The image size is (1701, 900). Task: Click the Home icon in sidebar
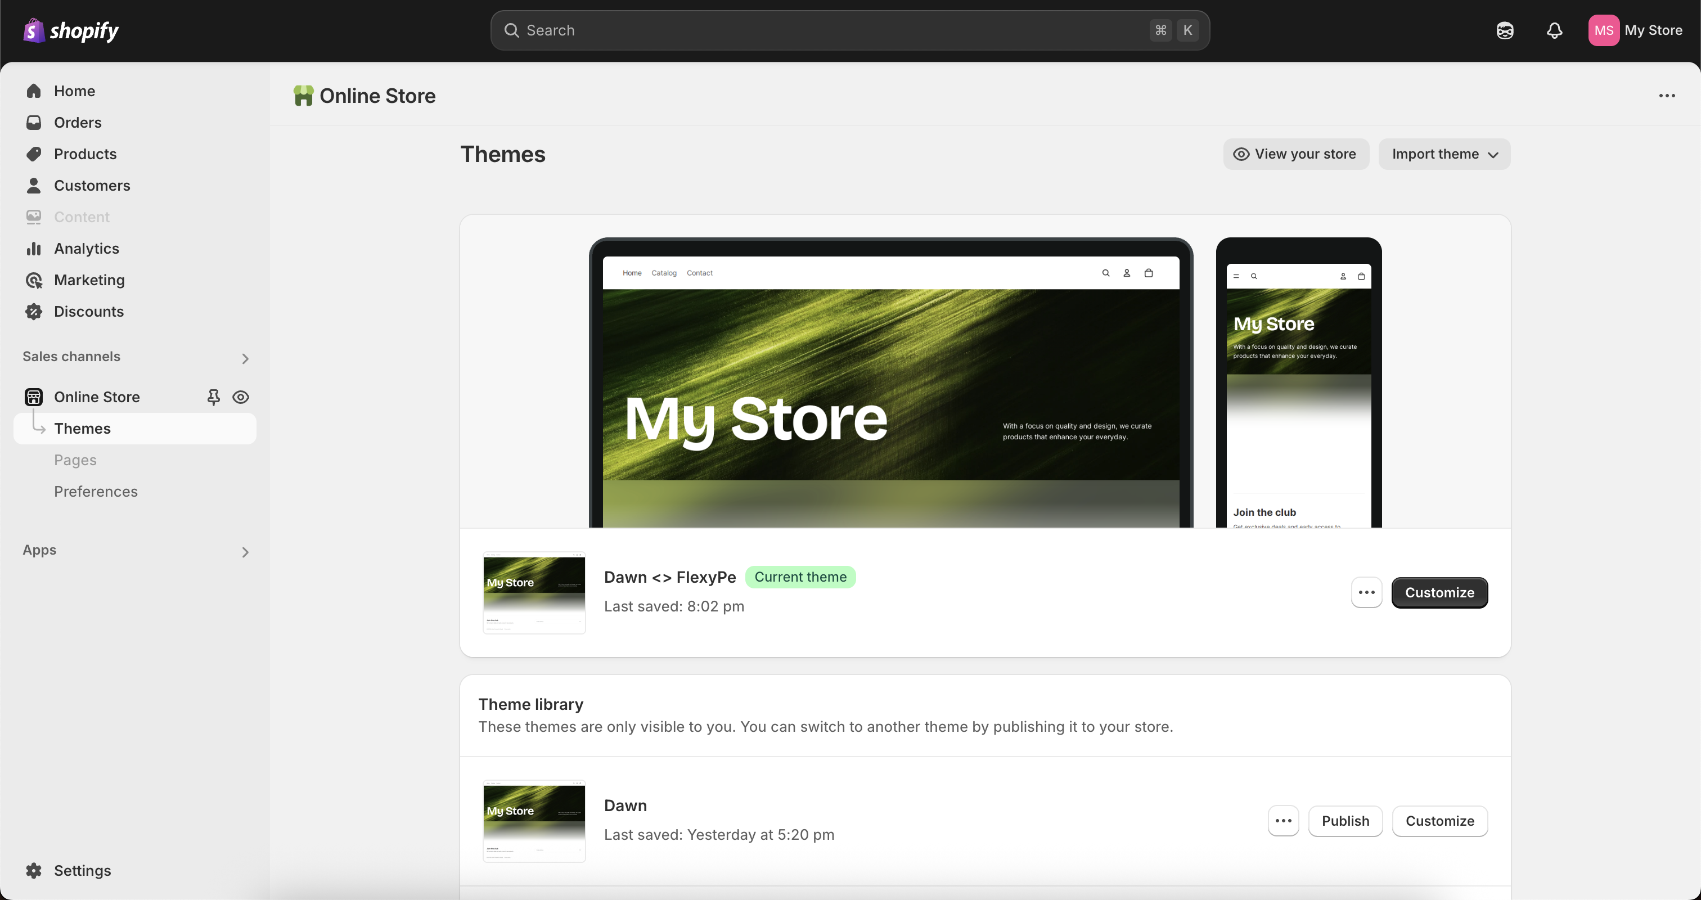tap(34, 91)
